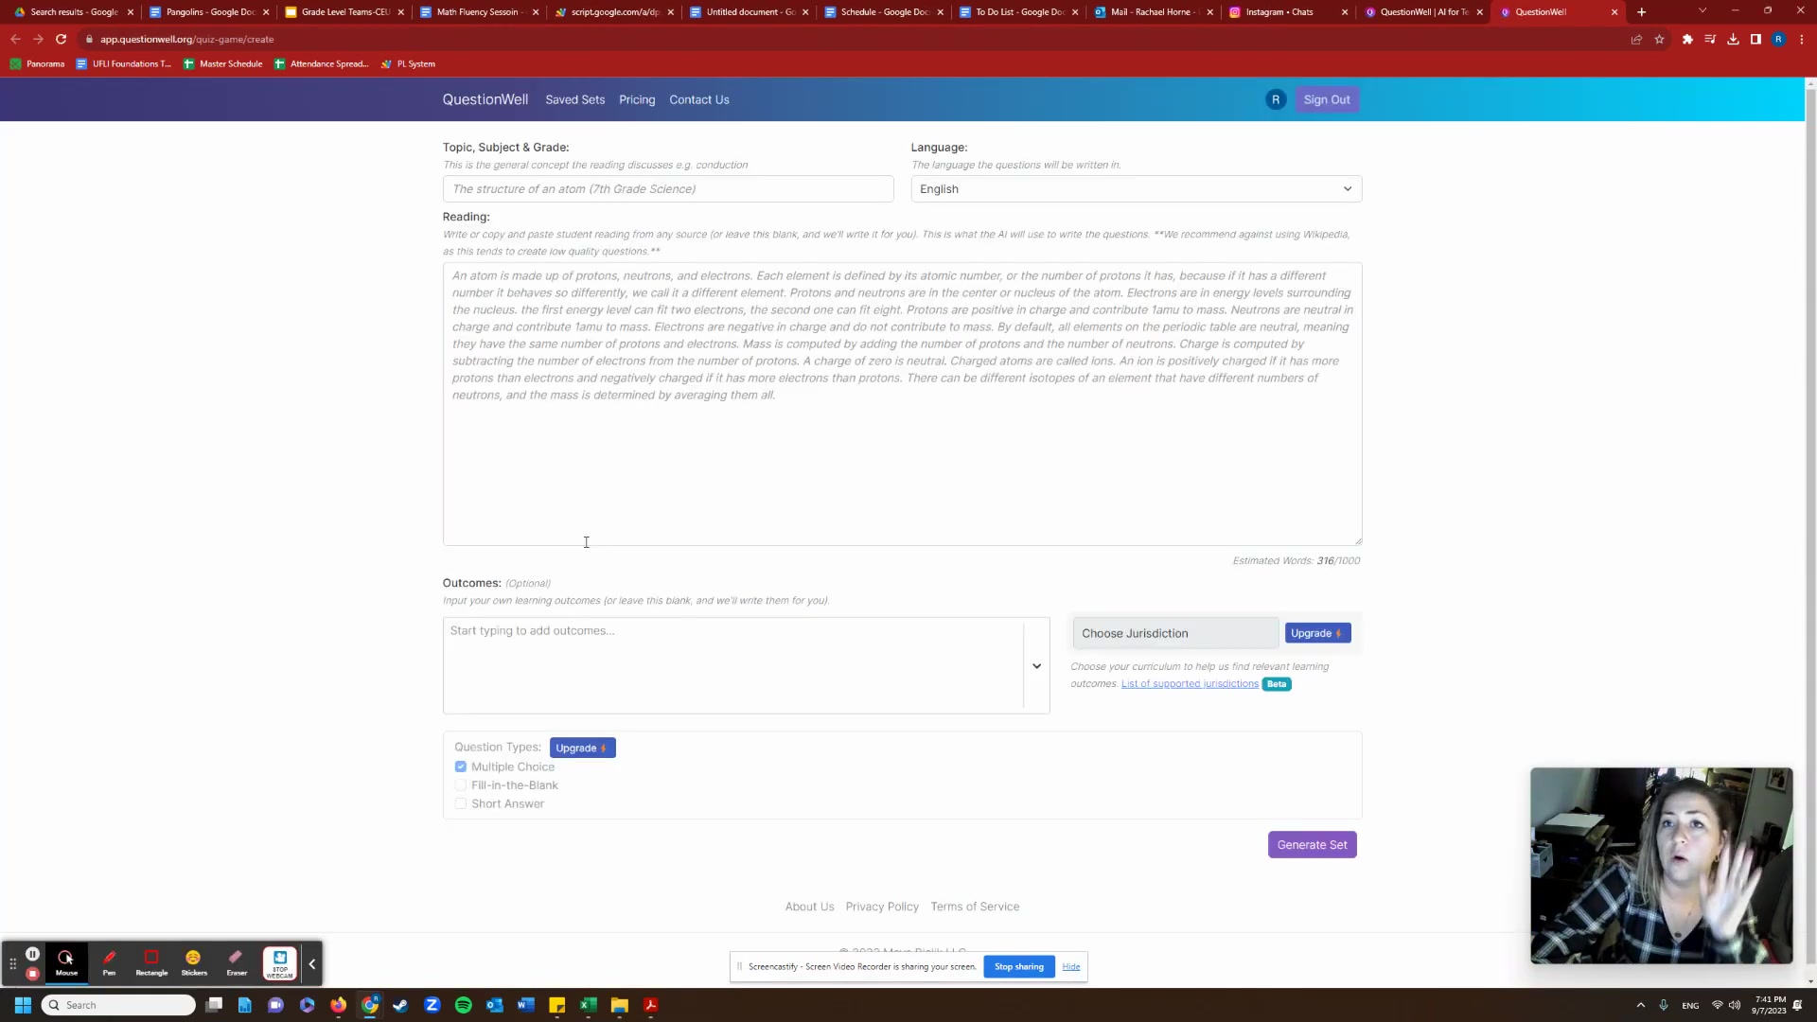Open a new Chrome tab
This screenshot has width=1817, height=1022.
click(x=1642, y=11)
